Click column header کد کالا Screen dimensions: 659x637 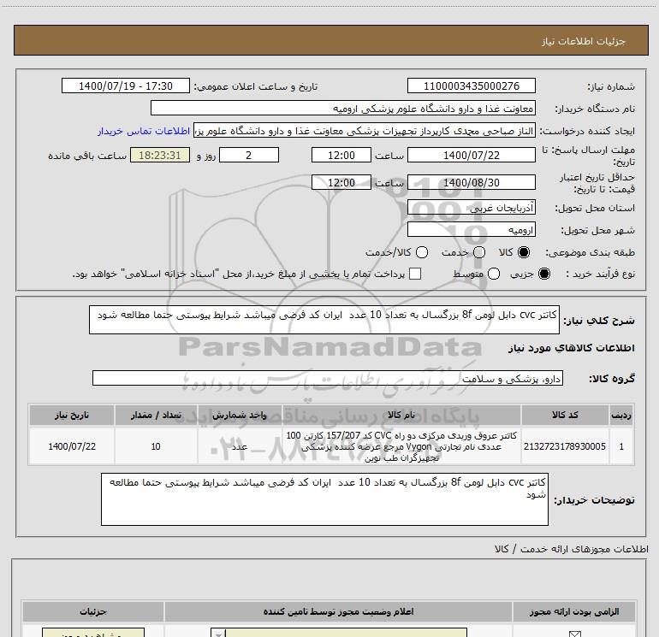565,415
